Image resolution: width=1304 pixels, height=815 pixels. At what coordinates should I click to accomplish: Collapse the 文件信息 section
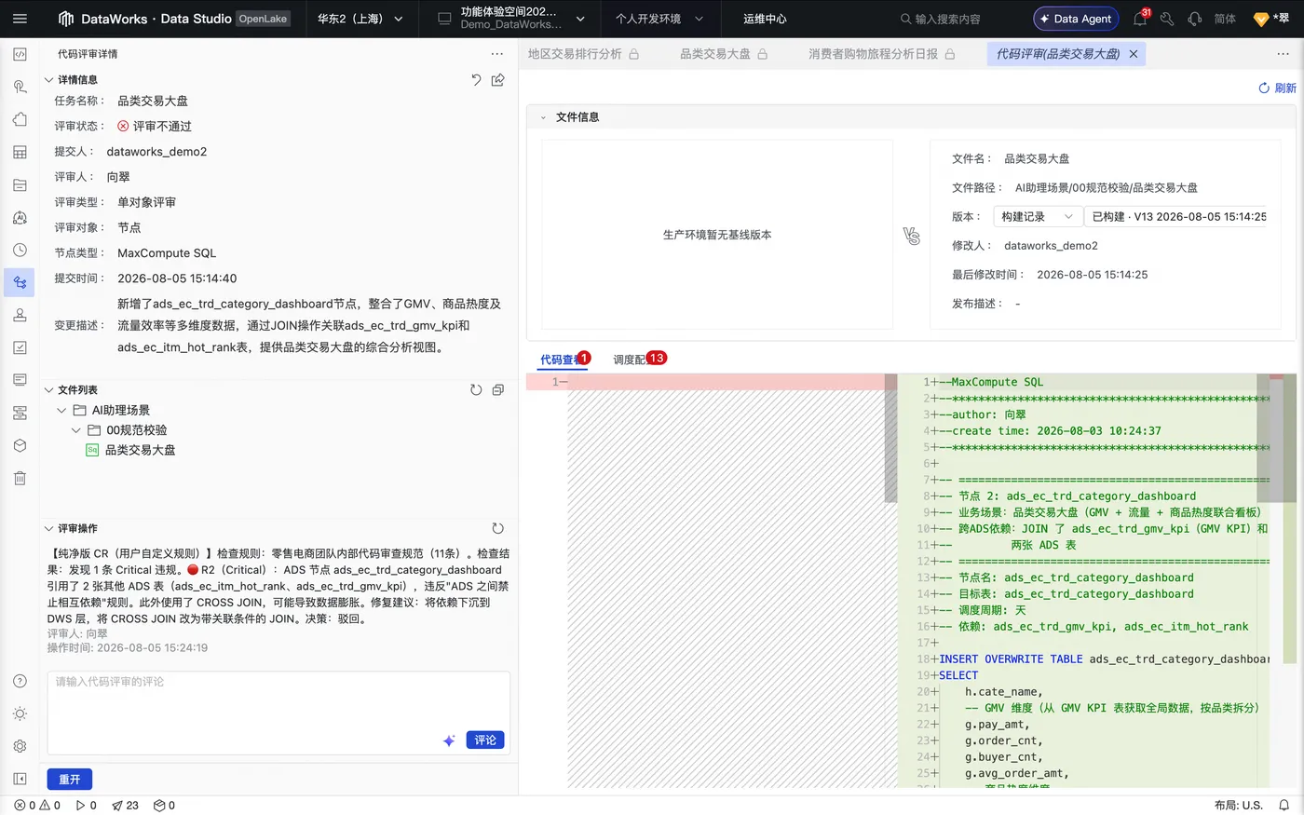point(543,117)
